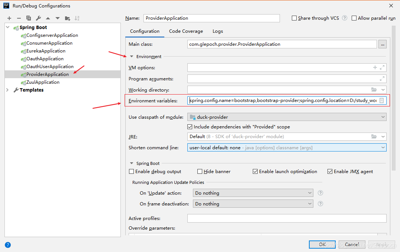Open the dialog help question mark button
This screenshot has width=400, height=252.
tap(8, 245)
